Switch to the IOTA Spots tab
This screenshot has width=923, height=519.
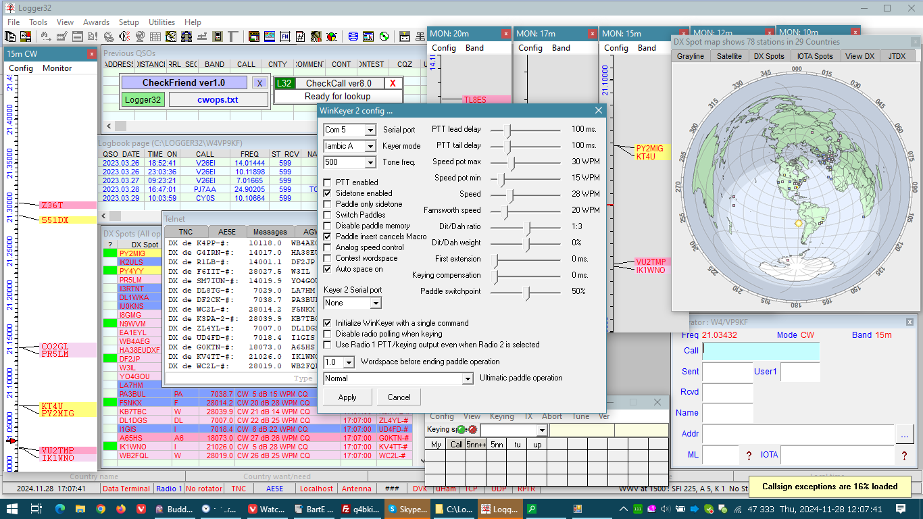(814, 56)
